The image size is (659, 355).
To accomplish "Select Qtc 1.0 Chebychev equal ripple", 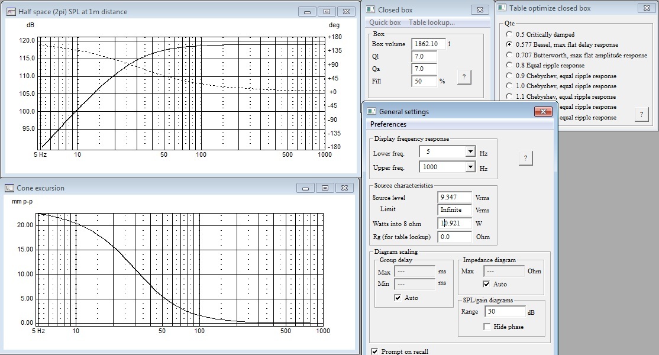I will 509,86.
